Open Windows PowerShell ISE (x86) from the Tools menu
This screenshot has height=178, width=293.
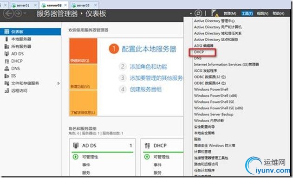pyautogui.click(x=218, y=108)
